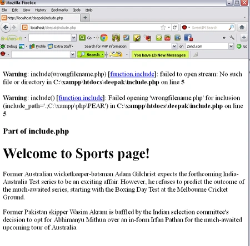Open the File menu
The height and width of the screenshot is (246, 250).
[x=4, y=10]
